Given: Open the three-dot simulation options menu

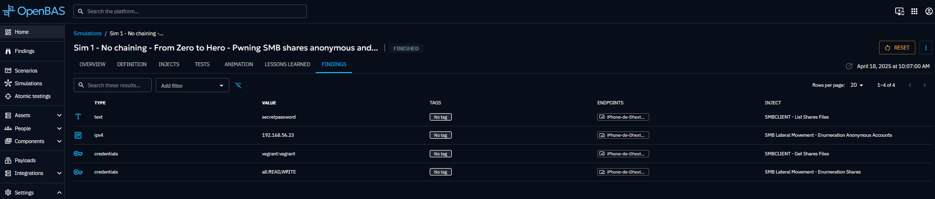Looking at the screenshot, I should (926, 48).
